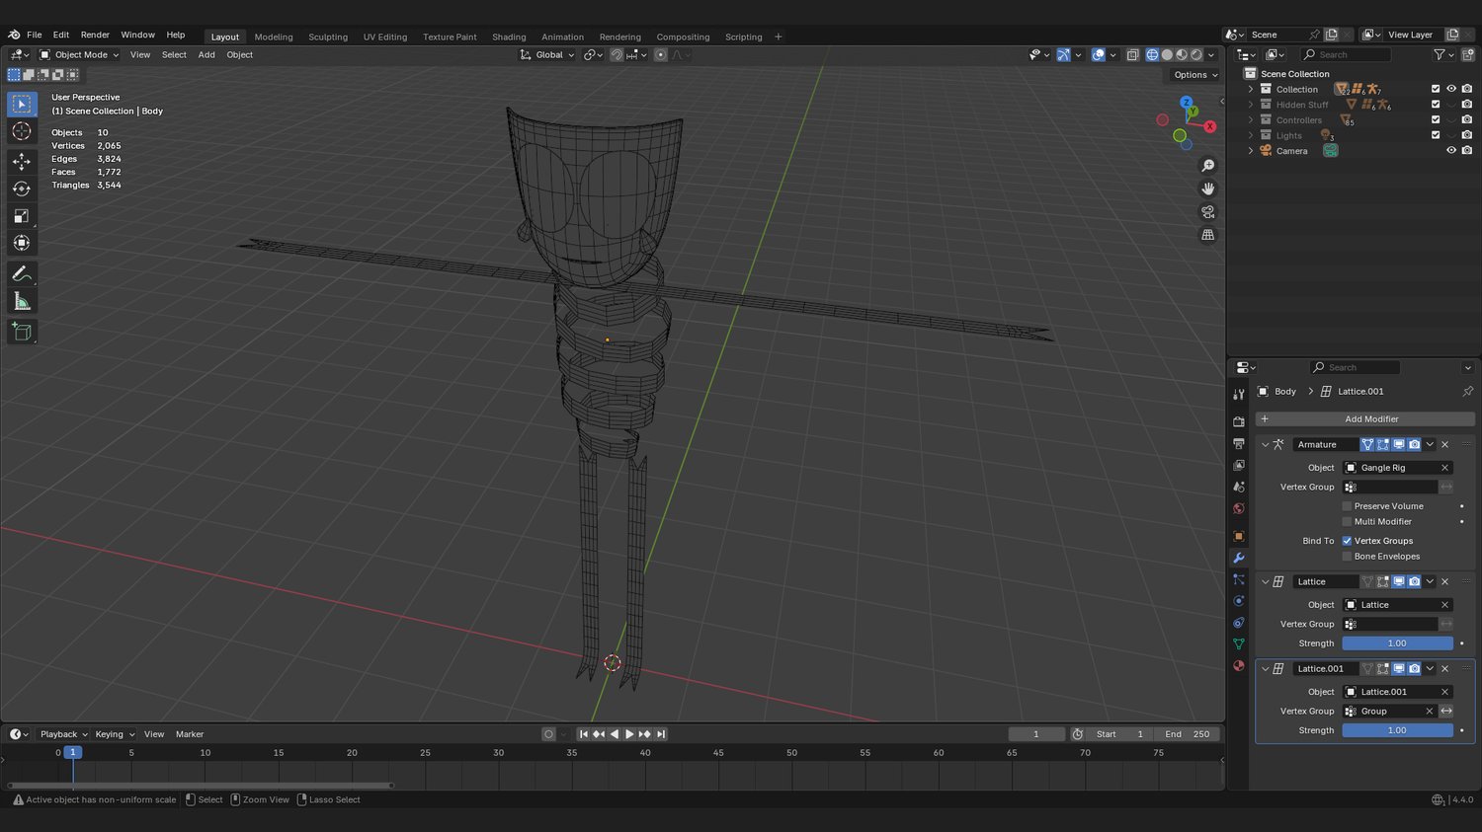The image size is (1482, 832).
Task: Invert the Group vertex group influence
Action: click(1446, 712)
